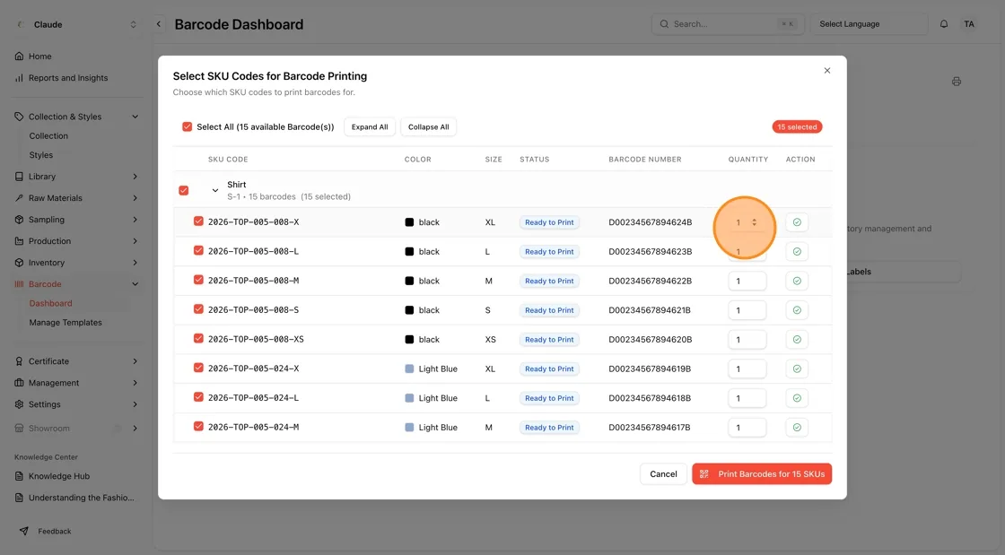Click action check icon for 2026-TOP-005-024-X
Image resolution: width=1005 pixels, height=555 pixels.
tap(797, 369)
